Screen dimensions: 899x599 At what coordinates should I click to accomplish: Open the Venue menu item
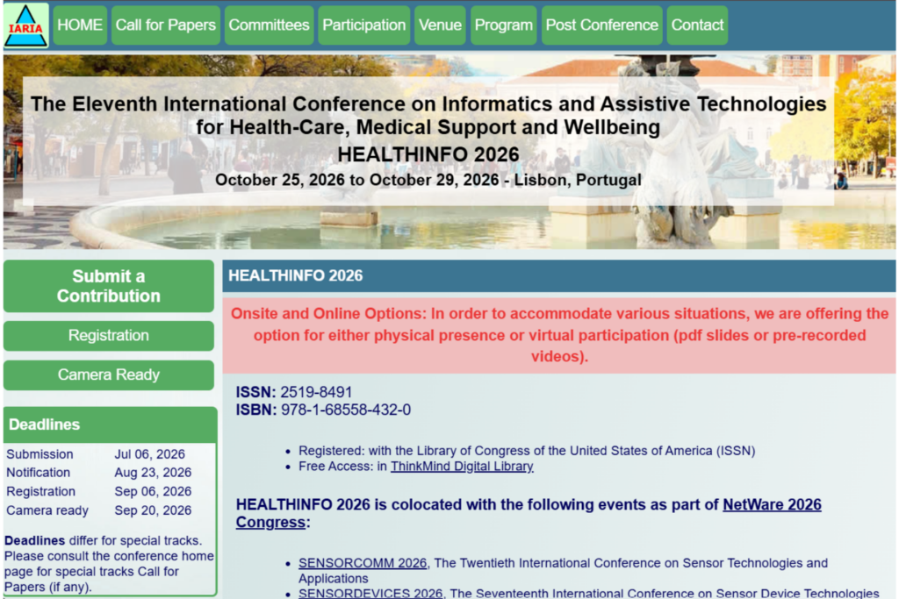coord(440,25)
